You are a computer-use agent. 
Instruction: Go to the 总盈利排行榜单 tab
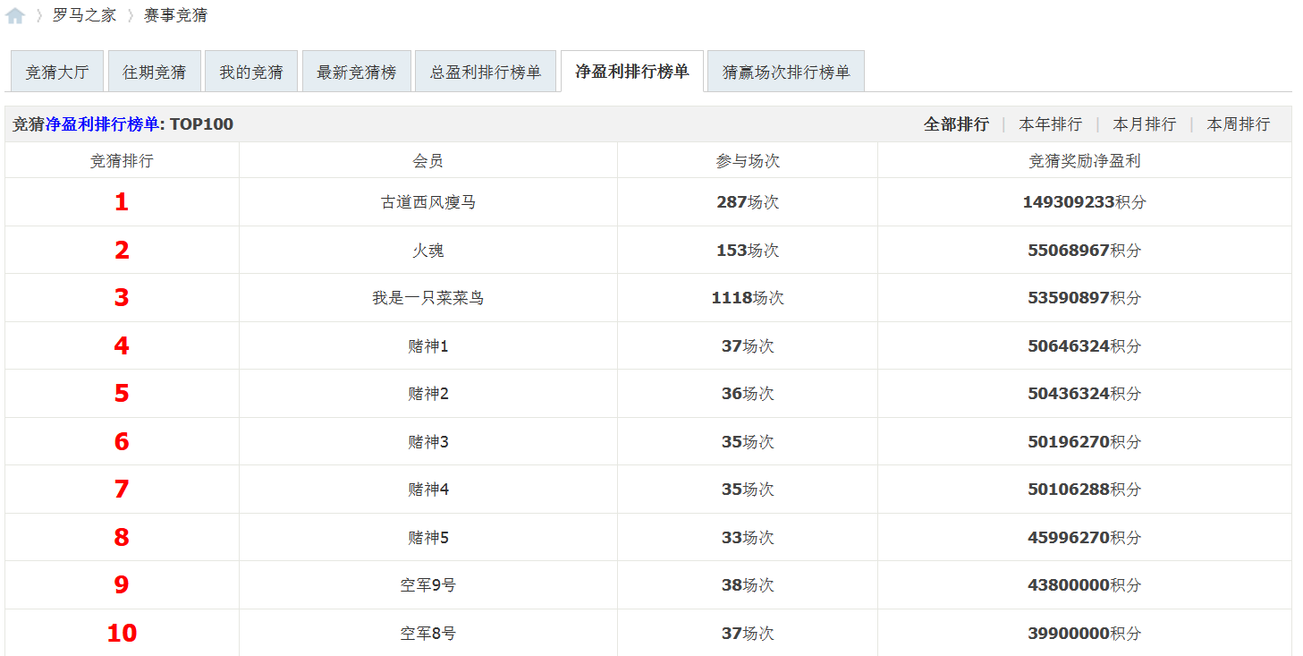486,72
